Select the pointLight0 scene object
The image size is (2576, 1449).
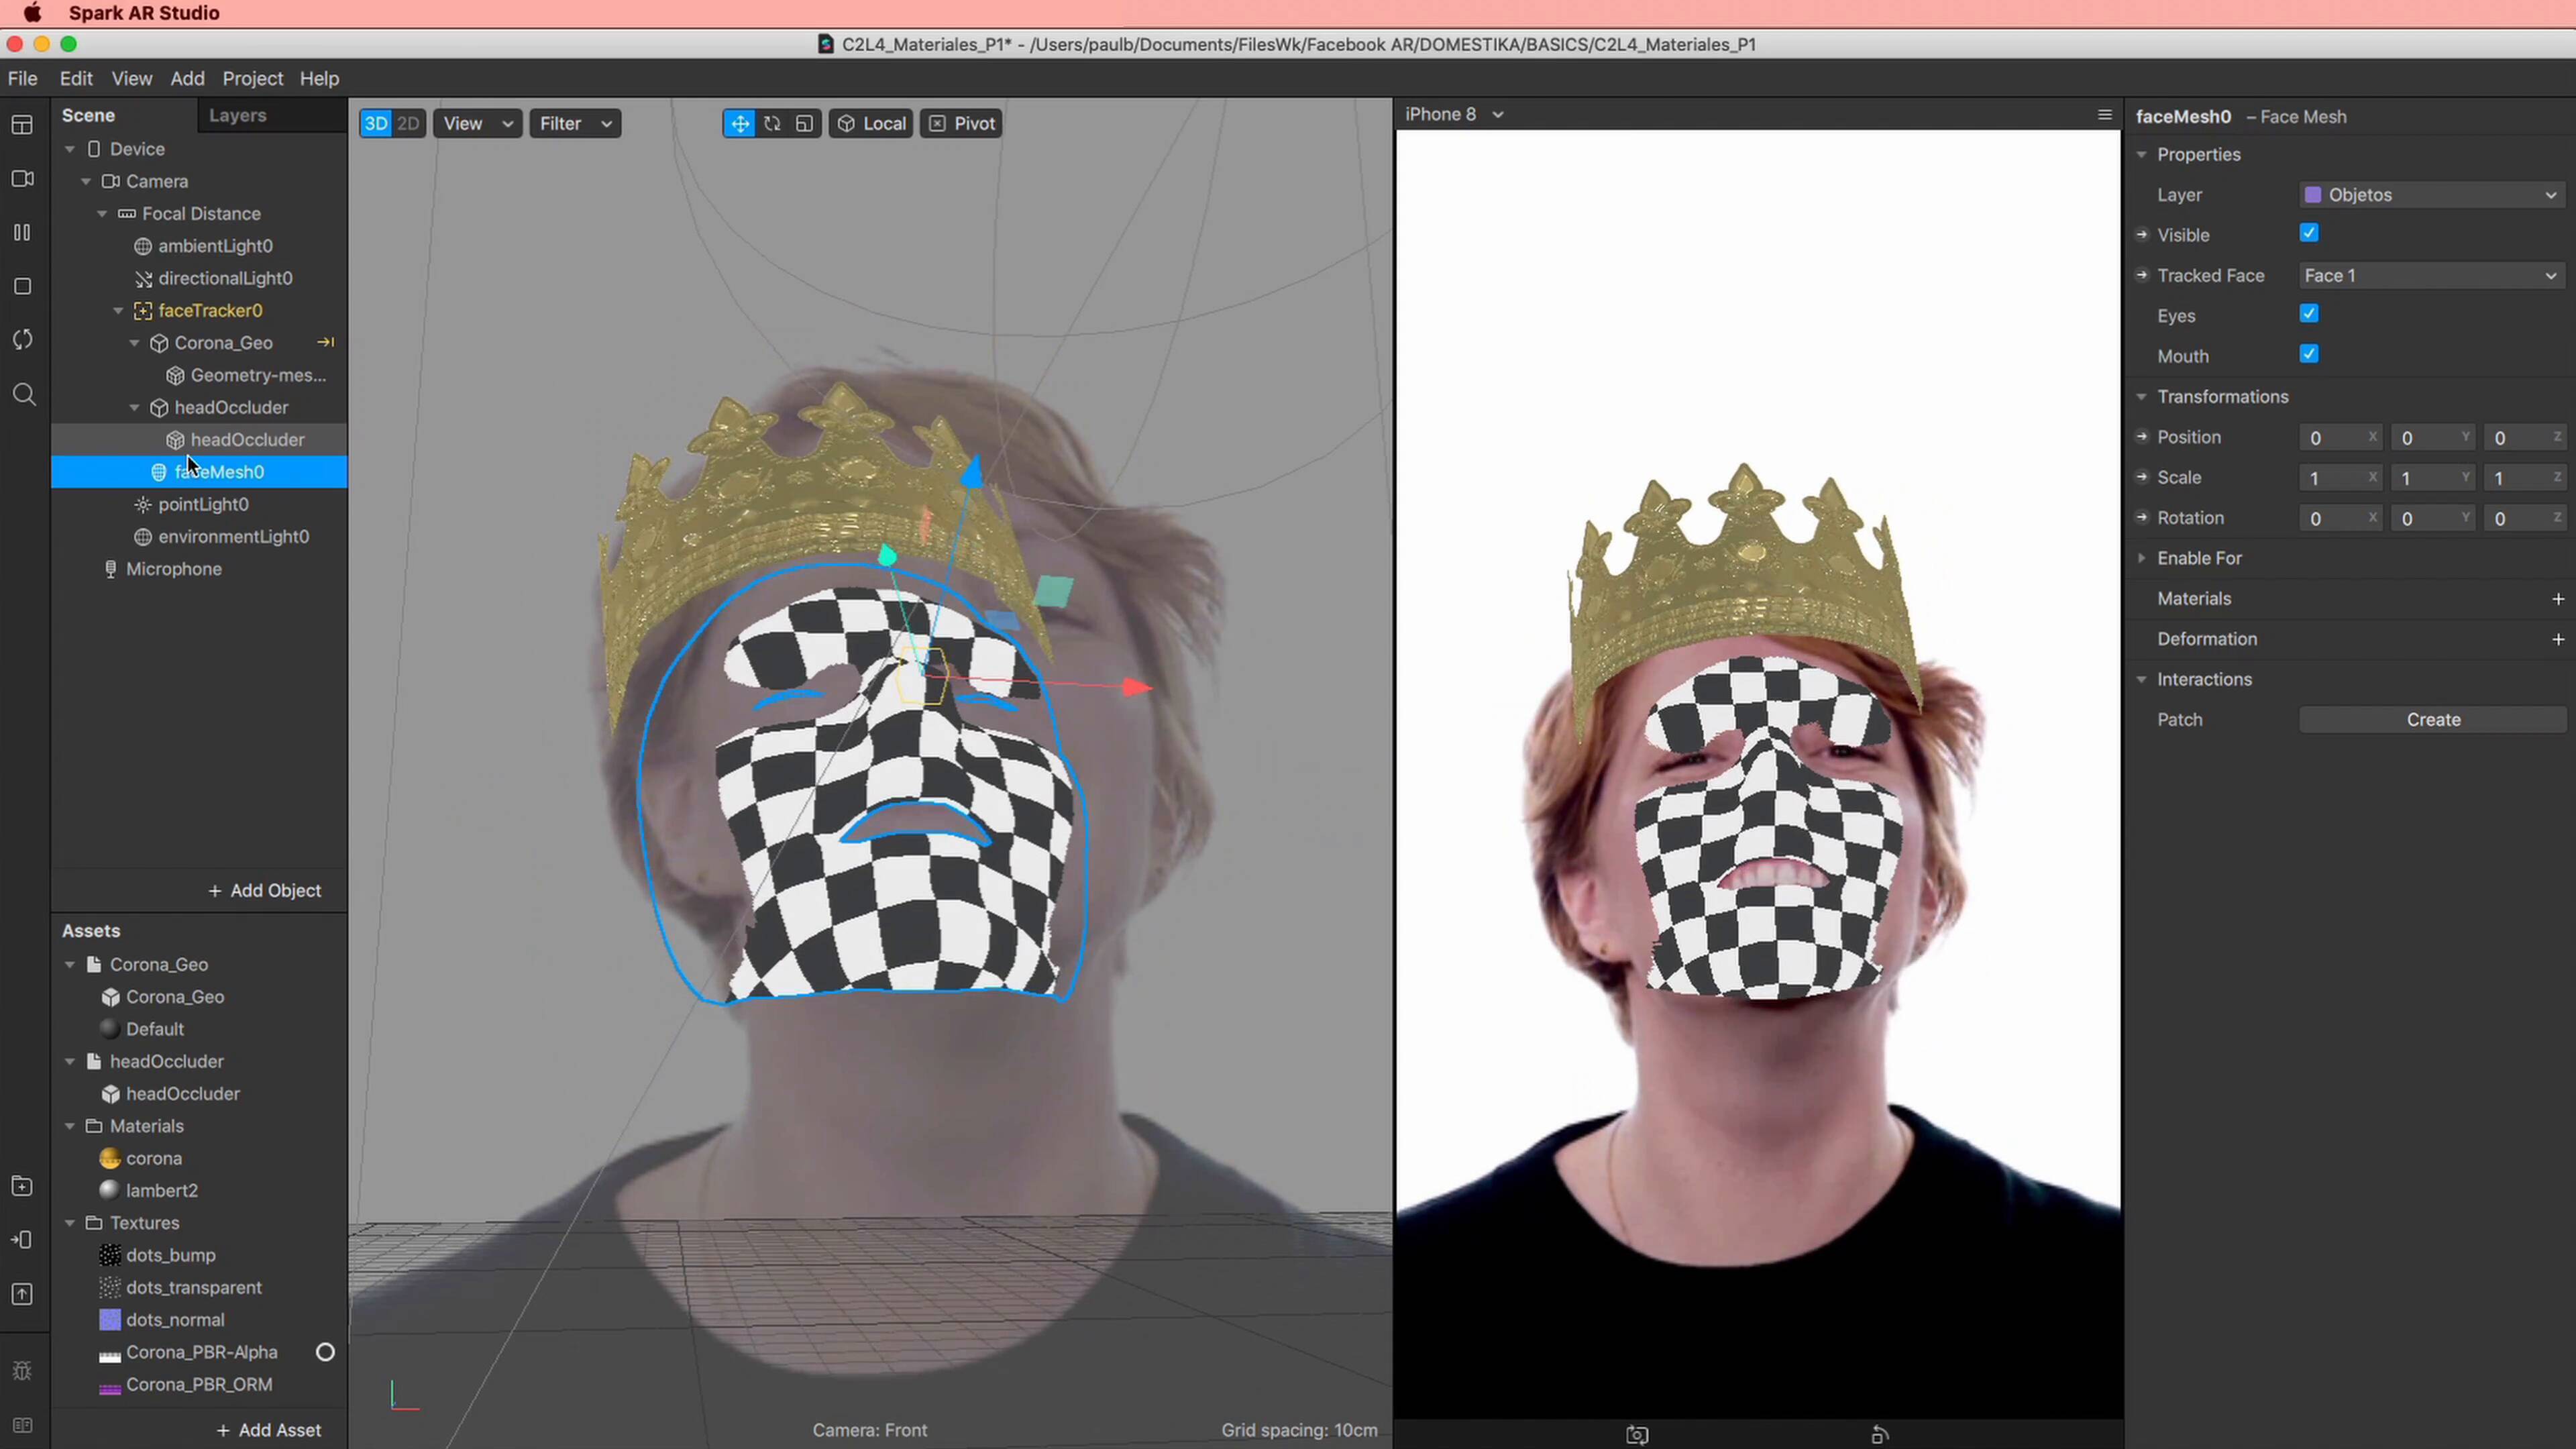[203, 504]
